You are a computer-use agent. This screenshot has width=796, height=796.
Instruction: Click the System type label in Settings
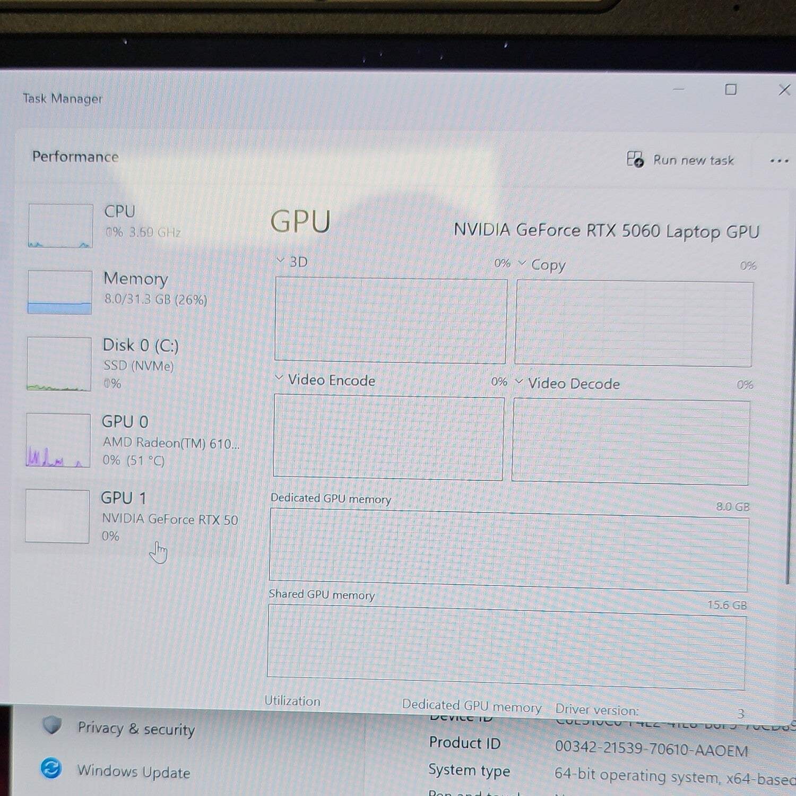click(x=469, y=771)
